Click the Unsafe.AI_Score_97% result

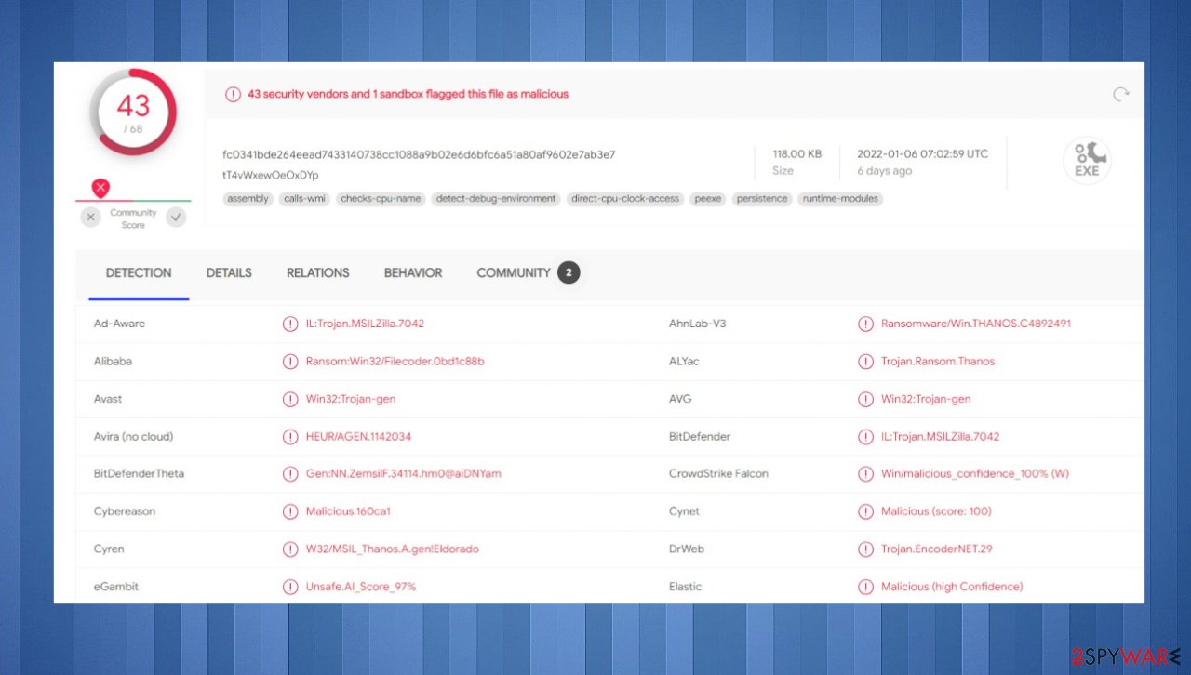[x=361, y=587]
